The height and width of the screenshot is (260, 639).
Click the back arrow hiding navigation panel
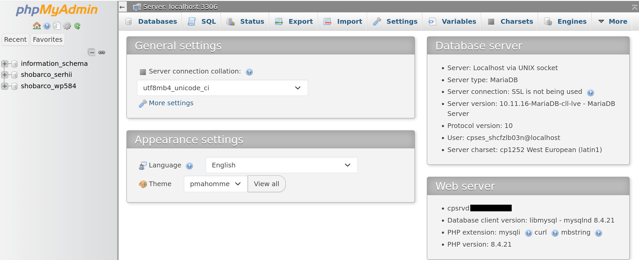point(122,7)
